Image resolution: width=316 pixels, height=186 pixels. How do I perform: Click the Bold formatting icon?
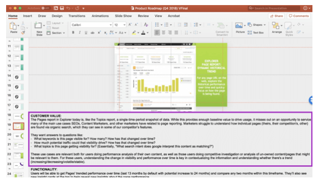pos(73,33)
